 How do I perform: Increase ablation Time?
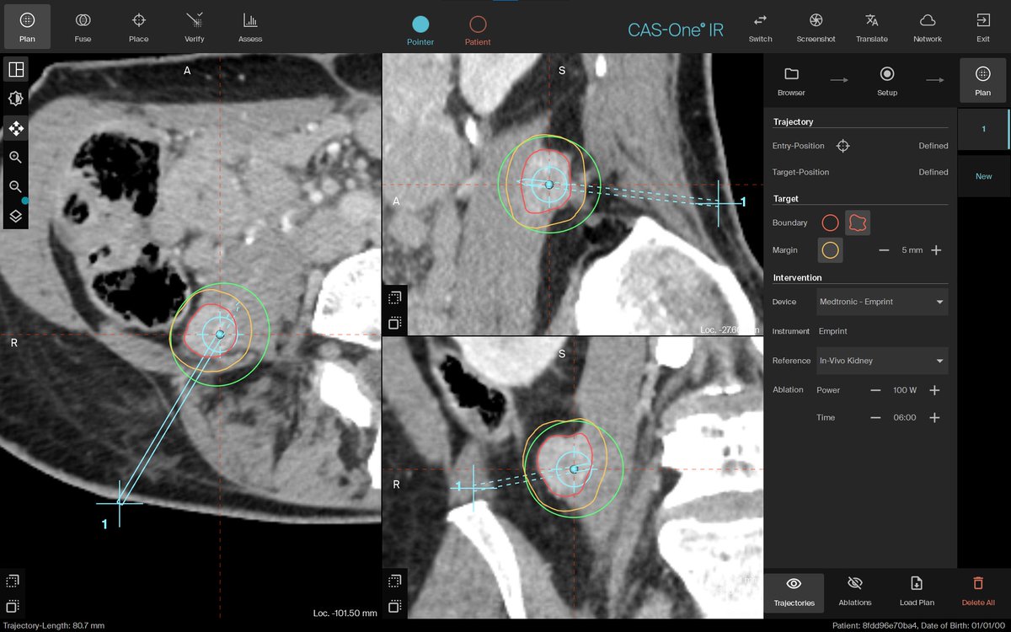click(x=934, y=417)
